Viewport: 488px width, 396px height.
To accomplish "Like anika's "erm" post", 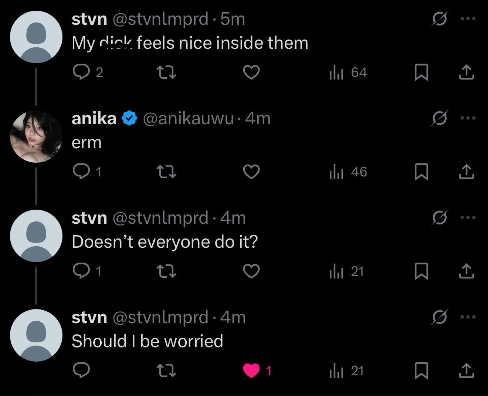I will click(x=251, y=172).
